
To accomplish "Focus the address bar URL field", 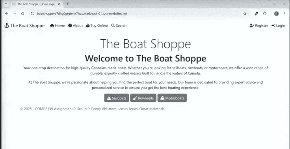I will point(137,13).
